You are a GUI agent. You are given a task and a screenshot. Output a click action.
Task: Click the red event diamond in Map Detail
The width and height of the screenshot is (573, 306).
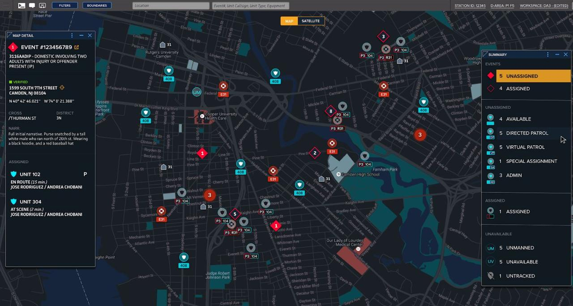click(13, 47)
